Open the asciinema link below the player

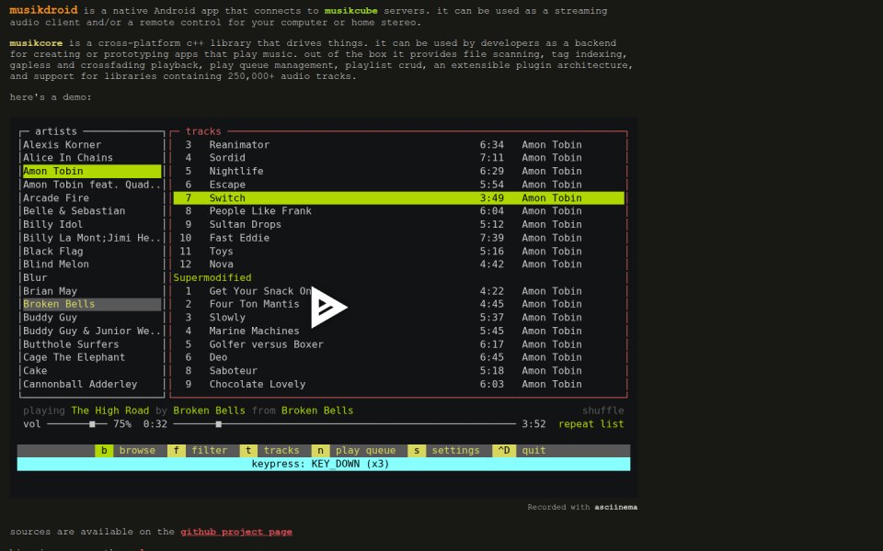coord(616,507)
